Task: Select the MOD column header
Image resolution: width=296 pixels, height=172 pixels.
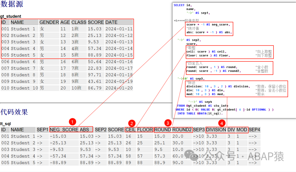Action: click(x=242, y=130)
